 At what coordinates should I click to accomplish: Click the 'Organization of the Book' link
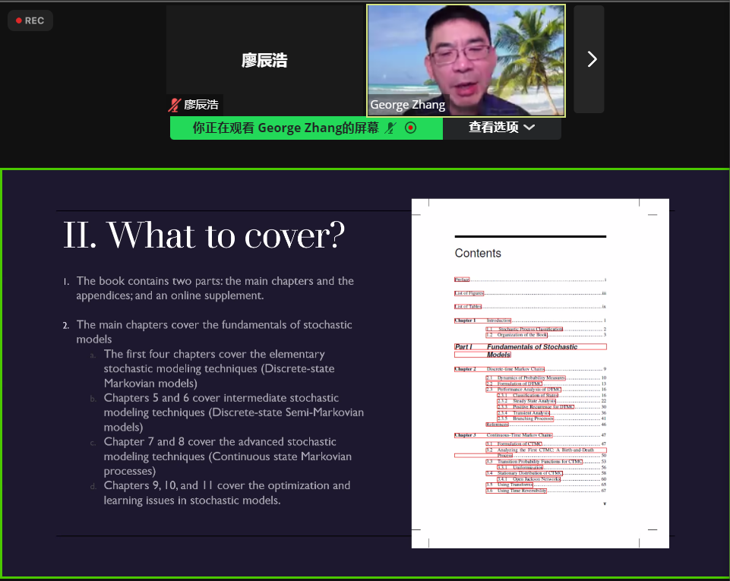click(x=522, y=335)
